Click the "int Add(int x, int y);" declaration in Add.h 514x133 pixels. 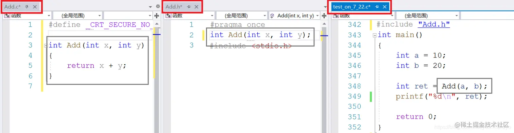(x=260, y=35)
